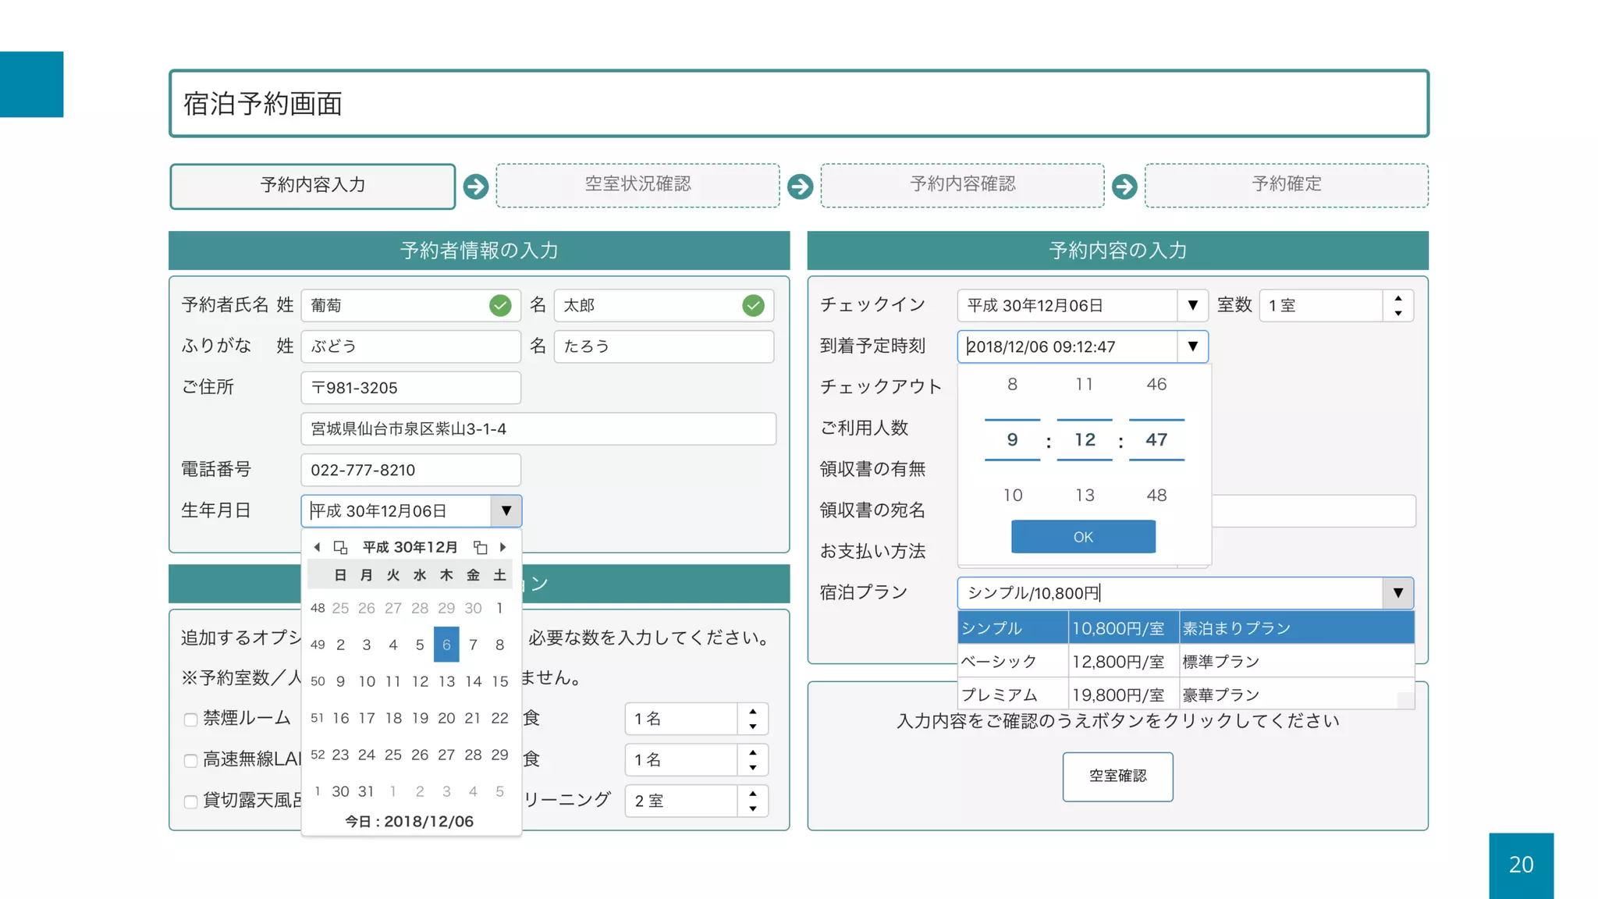Click the zoom-out icon left of 平成 30年12月
The height and width of the screenshot is (899, 1598).
(340, 547)
